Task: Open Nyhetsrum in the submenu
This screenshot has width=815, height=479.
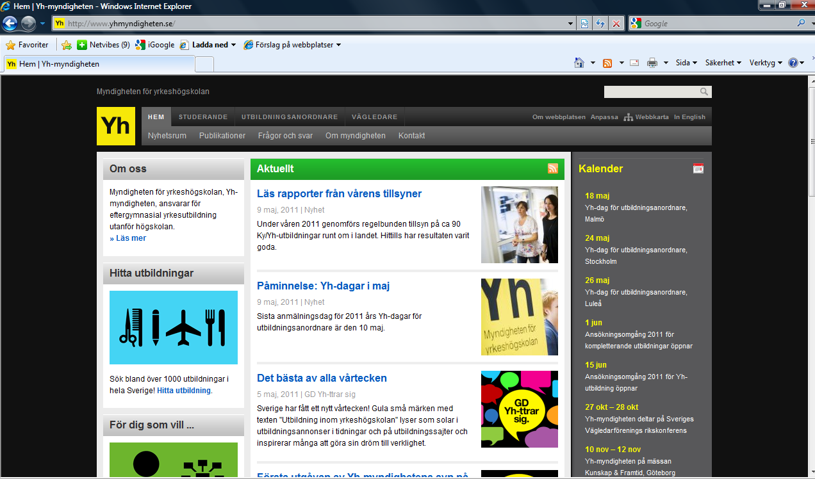Action: pyautogui.click(x=167, y=136)
